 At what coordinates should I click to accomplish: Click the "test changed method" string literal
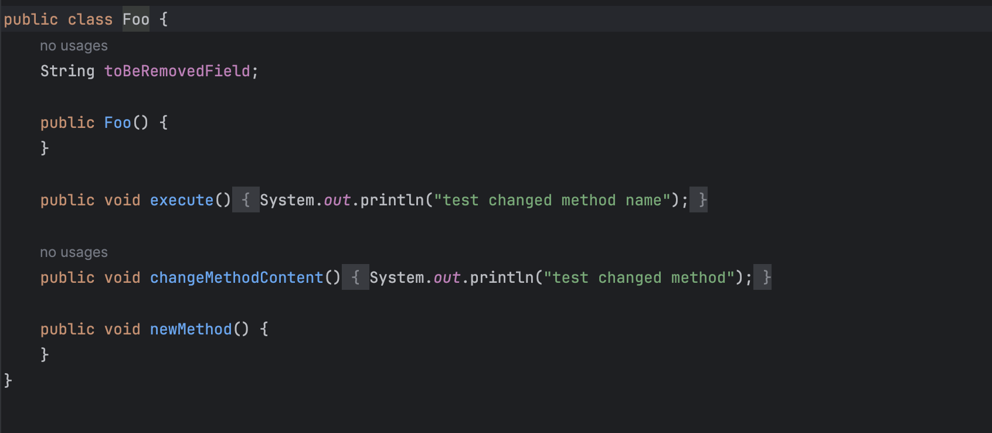pos(639,278)
